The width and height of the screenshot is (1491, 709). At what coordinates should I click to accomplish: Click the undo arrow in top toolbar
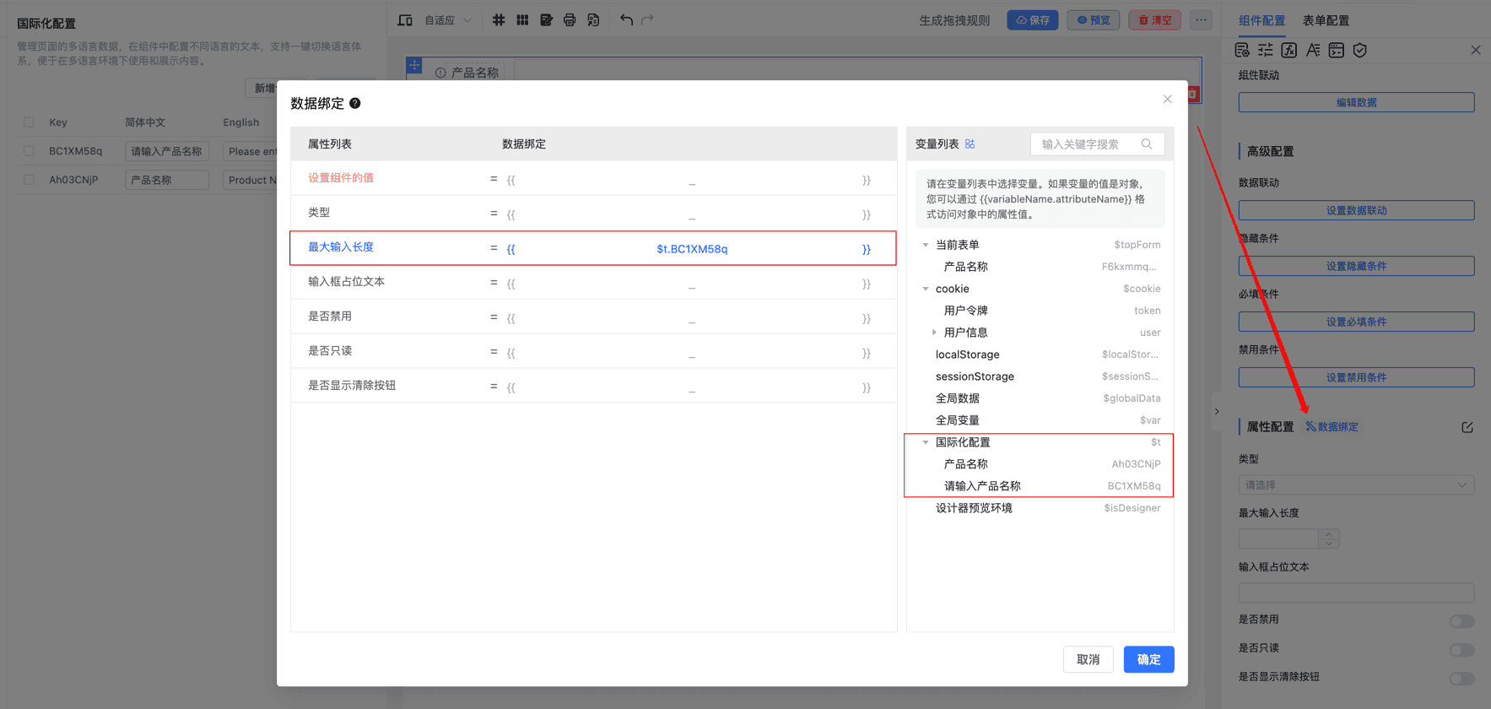[626, 20]
